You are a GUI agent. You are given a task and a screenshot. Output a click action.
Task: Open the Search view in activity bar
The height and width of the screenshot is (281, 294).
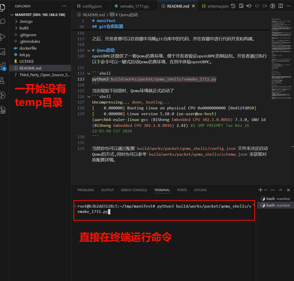pos(3,22)
